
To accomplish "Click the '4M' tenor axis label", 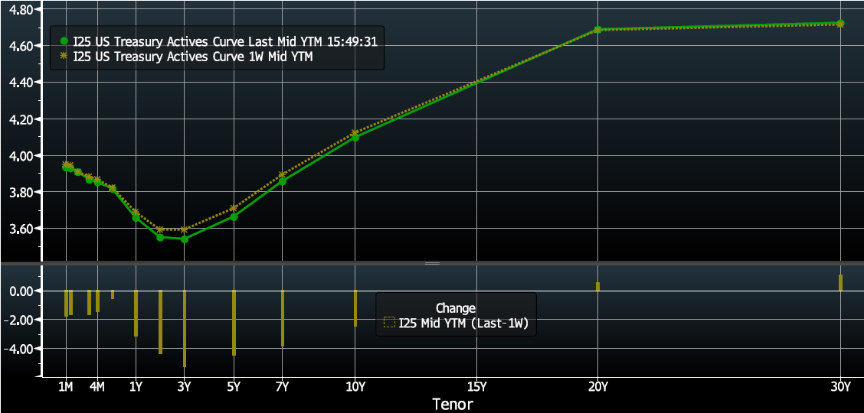I will tap(97, 386).
